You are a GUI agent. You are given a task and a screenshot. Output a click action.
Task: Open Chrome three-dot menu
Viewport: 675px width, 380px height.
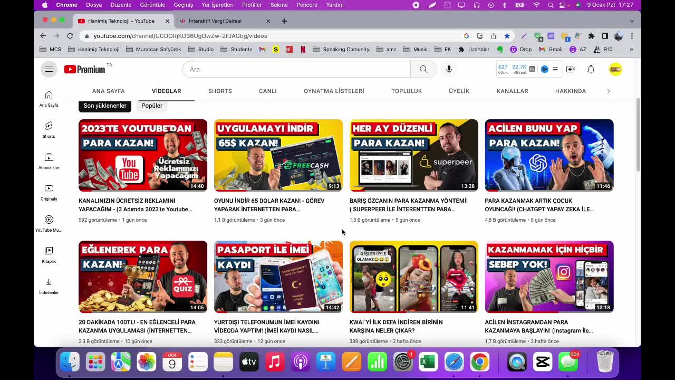632,36
